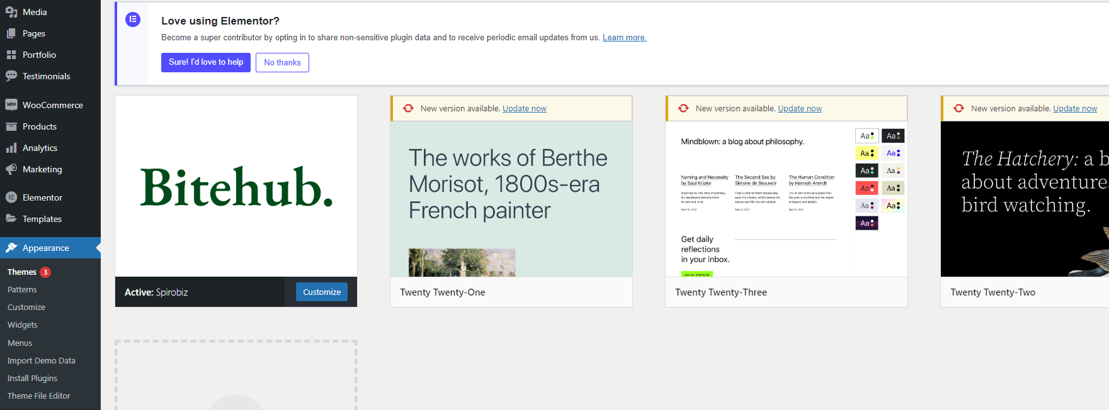Follow the Learn more link
This screenshot has height=410, width=1109.
625,38
